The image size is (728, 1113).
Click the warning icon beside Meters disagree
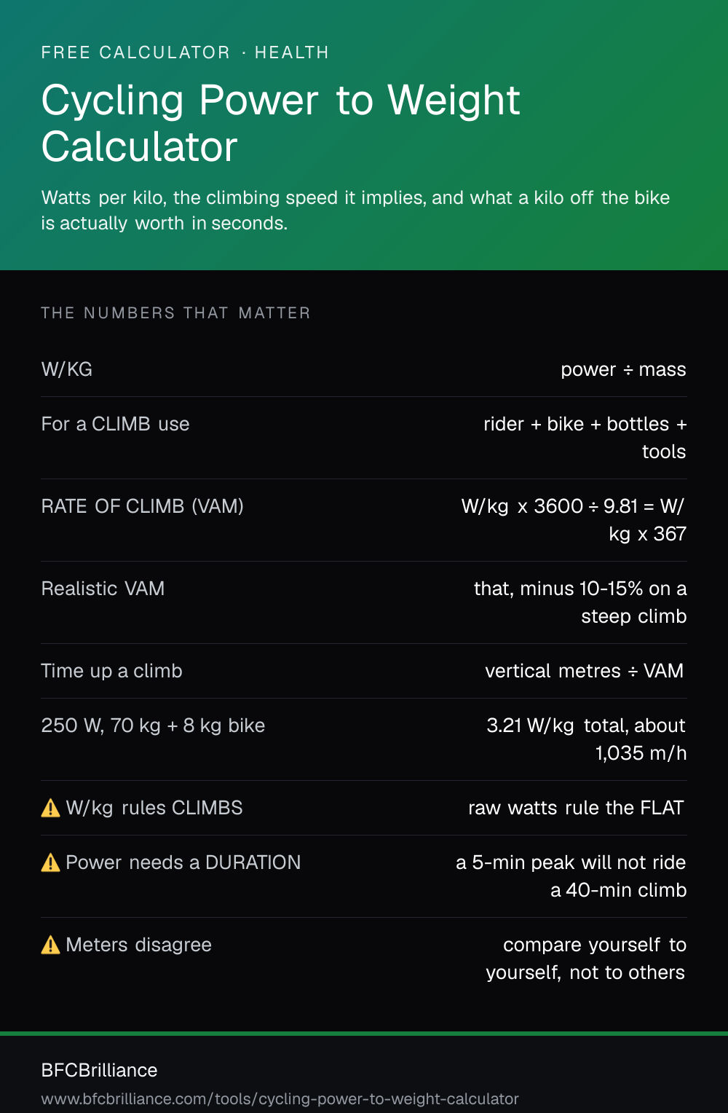(x=51, y=945)
